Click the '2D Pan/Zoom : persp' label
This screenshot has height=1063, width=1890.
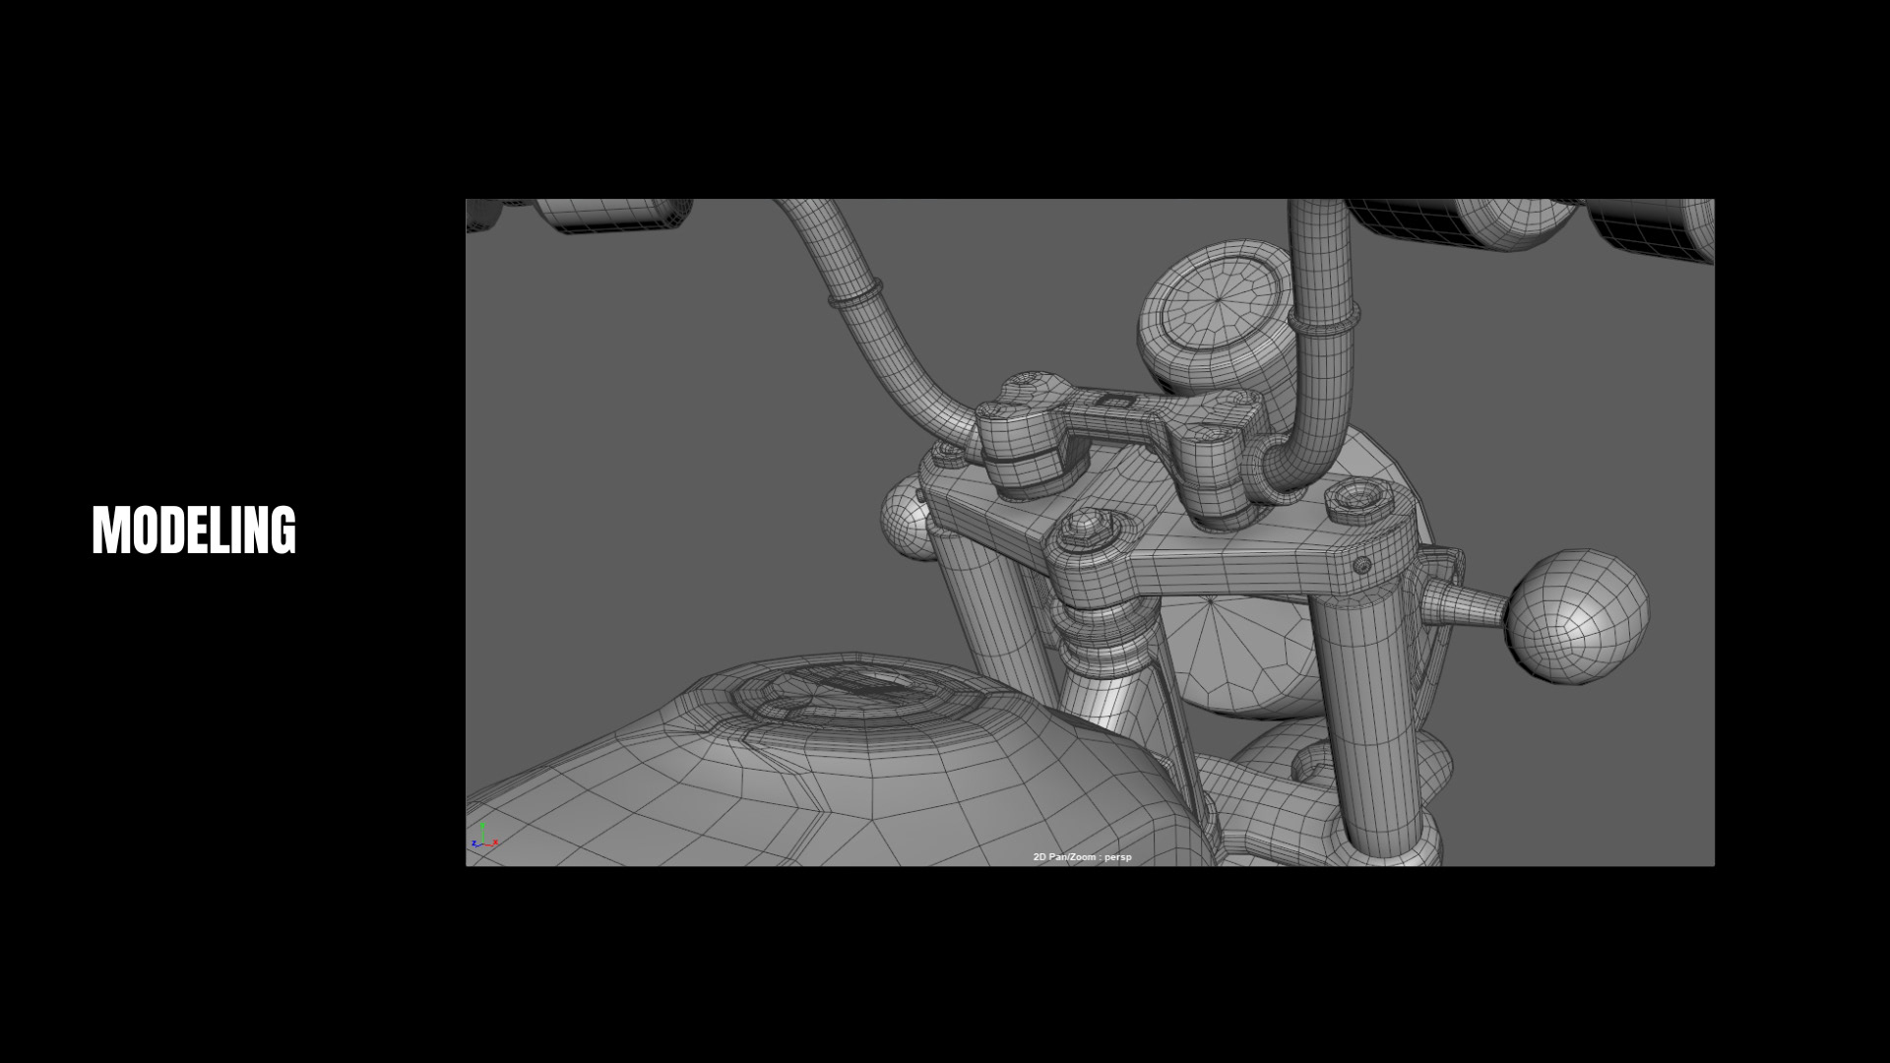coord(1082,857)
